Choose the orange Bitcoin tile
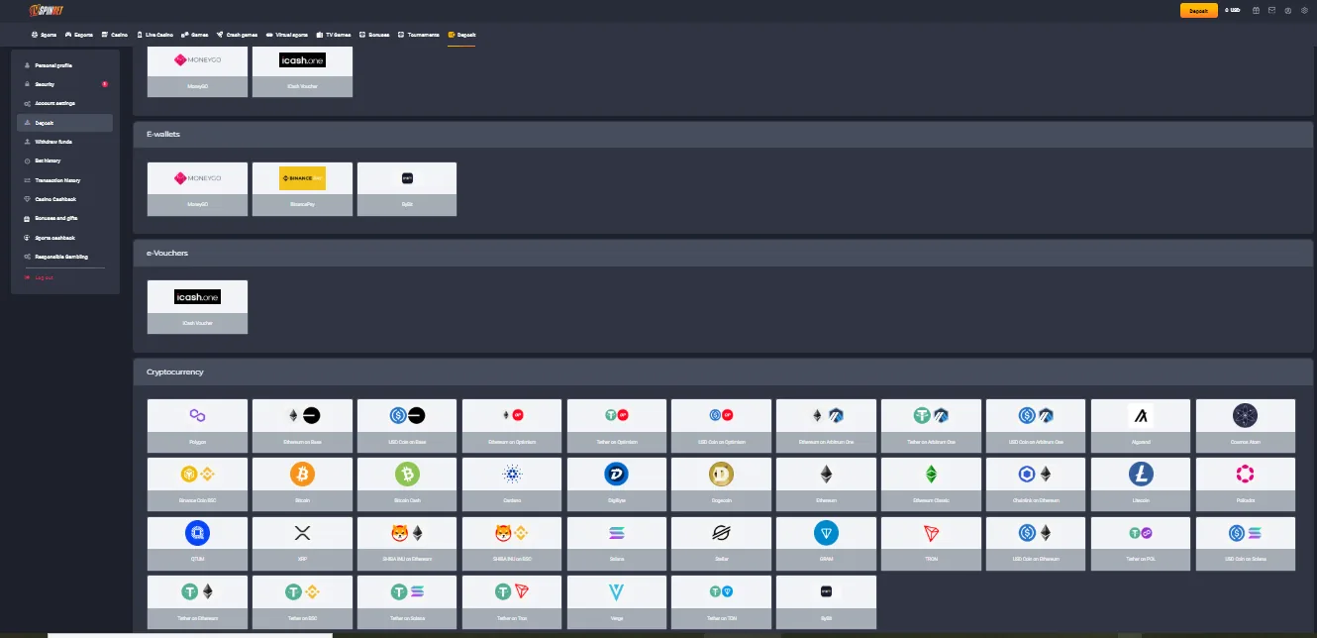Image resolution: width=1317 pixels, height=638 pixels. (x=302, y=484)
